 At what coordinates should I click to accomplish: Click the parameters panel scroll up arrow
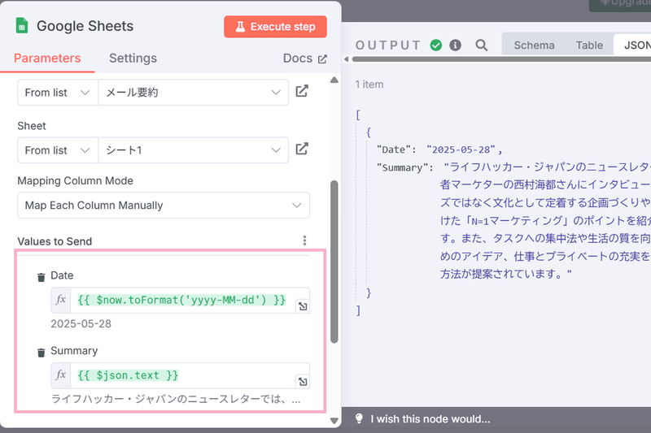(334, 80)
